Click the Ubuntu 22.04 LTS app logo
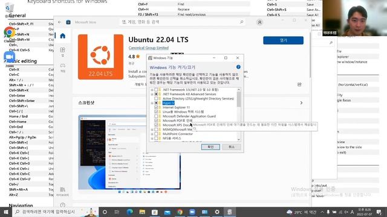 (101, 57)
